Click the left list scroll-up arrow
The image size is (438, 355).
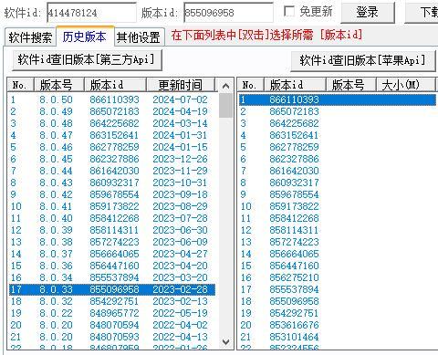point(225,86)
